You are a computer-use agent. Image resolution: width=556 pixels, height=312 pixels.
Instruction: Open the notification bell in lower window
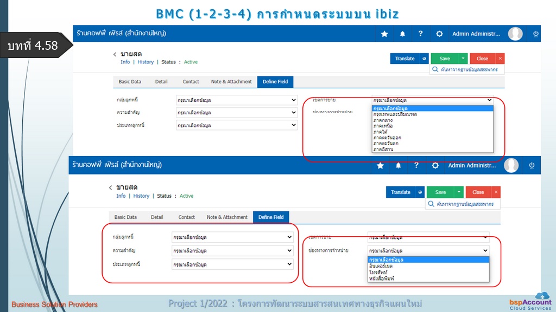click(398, 166)
